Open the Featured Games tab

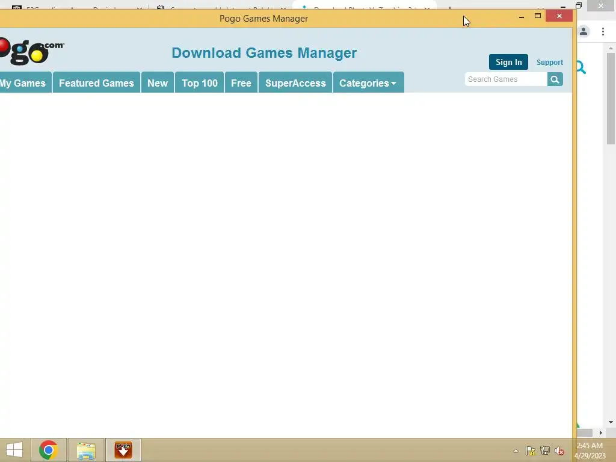tap(96, 83)
